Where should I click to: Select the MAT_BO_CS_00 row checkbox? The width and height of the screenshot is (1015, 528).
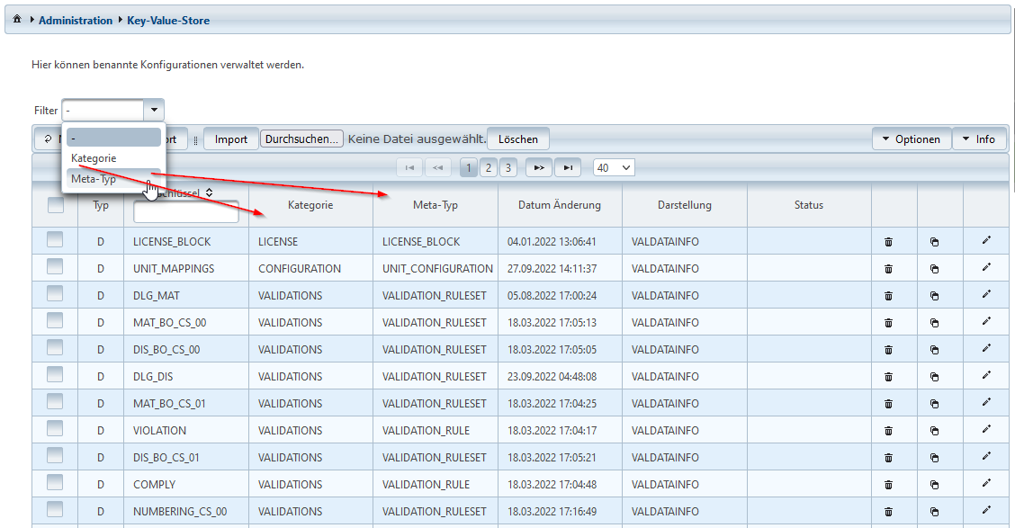55,320
